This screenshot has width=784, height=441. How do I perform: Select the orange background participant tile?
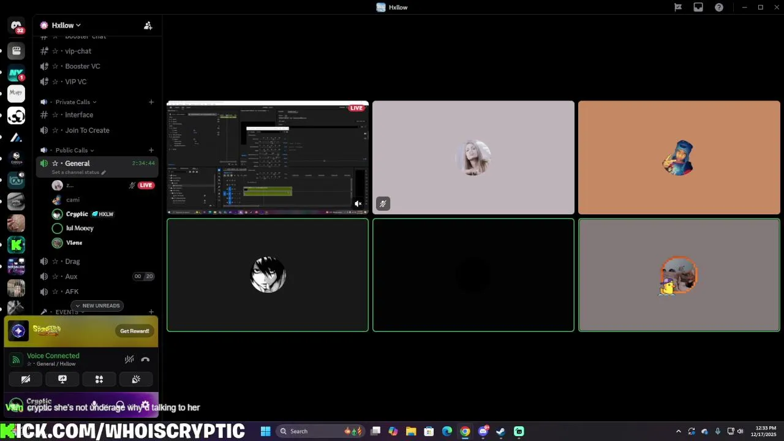679,157
